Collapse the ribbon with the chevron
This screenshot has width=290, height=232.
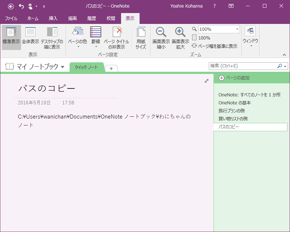(x=284, y=55)
